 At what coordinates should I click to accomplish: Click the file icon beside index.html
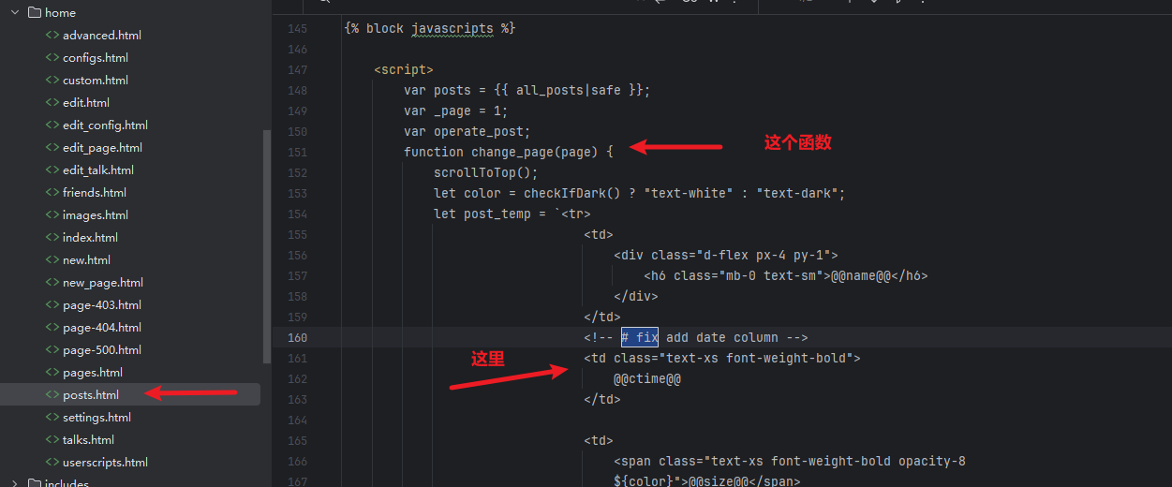pyautogui.click(x=52, y=238)
